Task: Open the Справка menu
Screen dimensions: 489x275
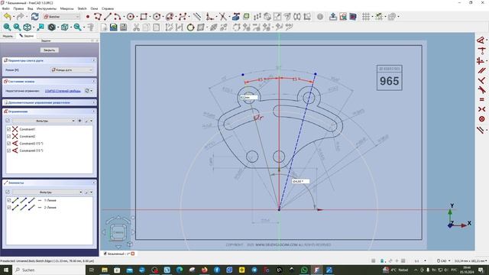Action: point(108,8)
